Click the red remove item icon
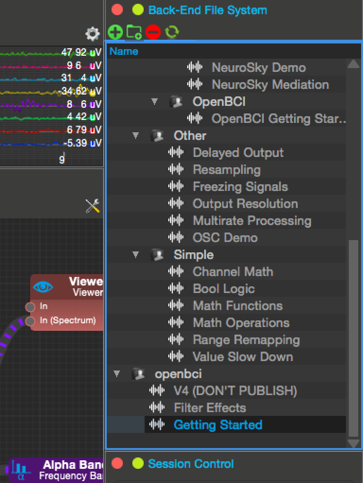Viewport: 363px width, 483px height. tap(153, 32)
